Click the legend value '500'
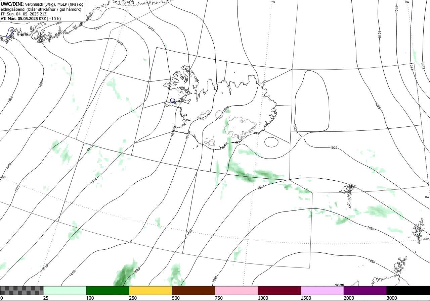 (176, 298)
